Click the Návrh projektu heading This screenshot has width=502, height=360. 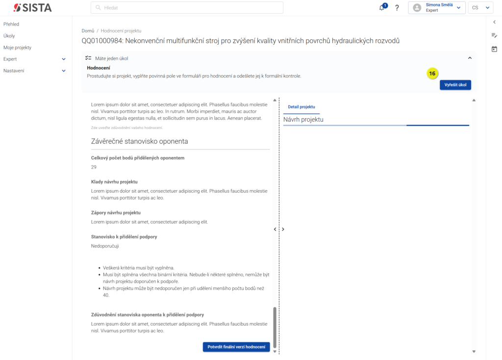coord(303,120)
